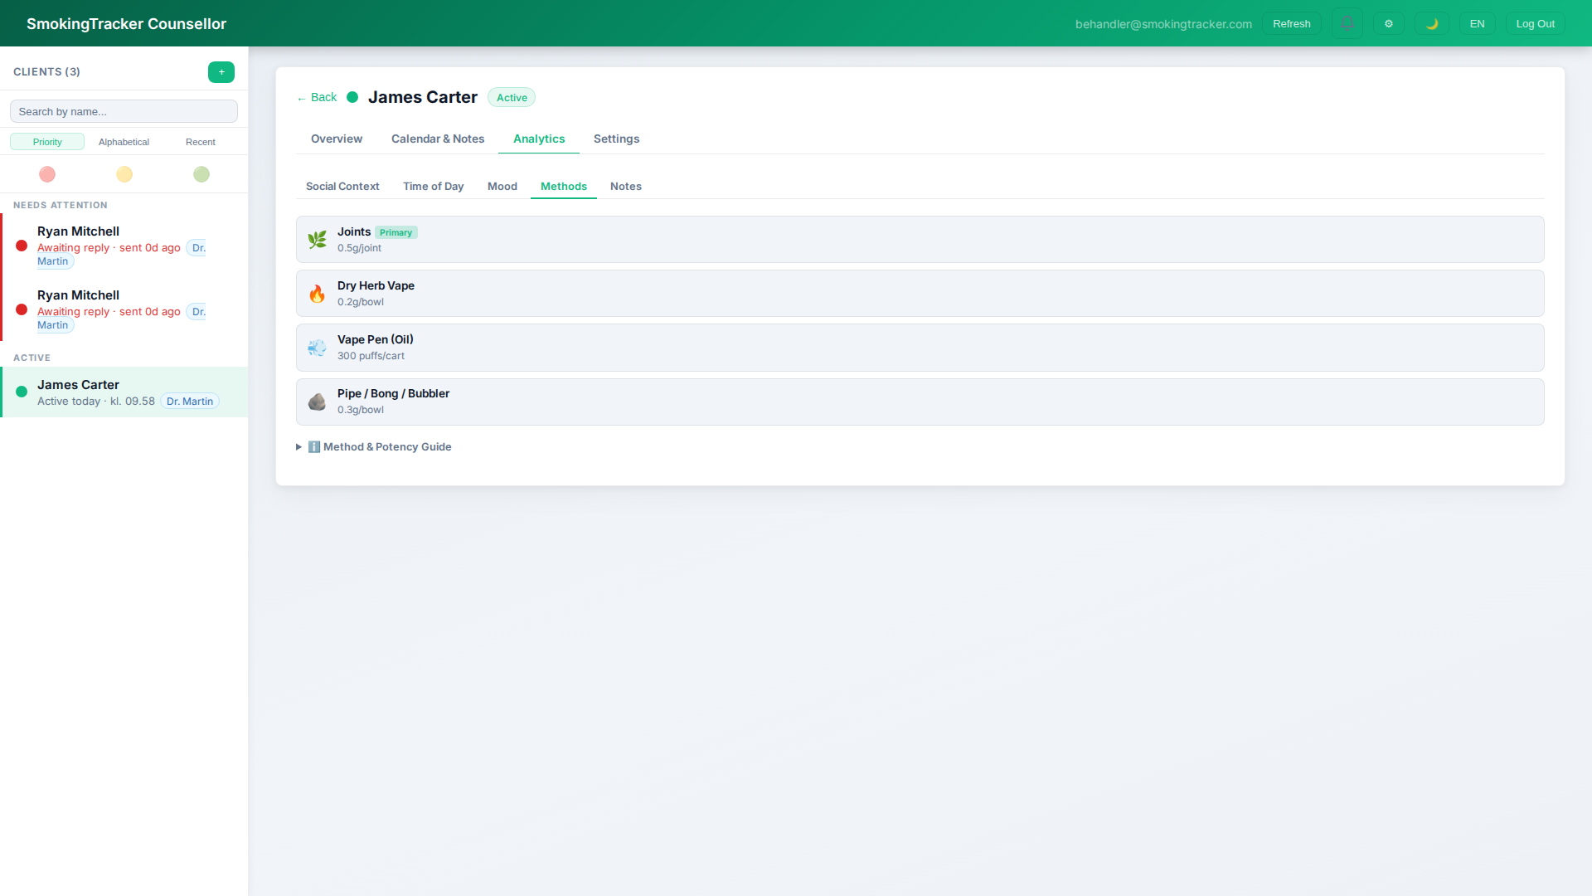The height and width of the screenshot is (896, 1592).
Task: Enable dark mode with the moon icon
Action: coord(1432,23)
